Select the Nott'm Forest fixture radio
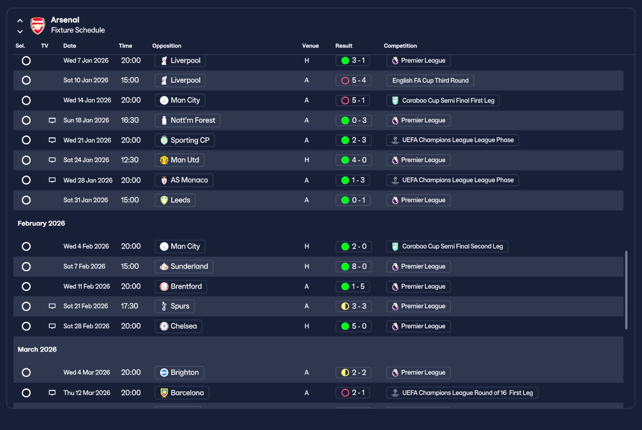The image size is (642, 430). (26, 120)
